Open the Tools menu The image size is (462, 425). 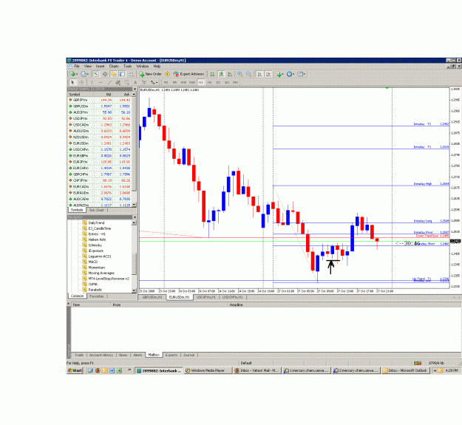coord(128,67)
